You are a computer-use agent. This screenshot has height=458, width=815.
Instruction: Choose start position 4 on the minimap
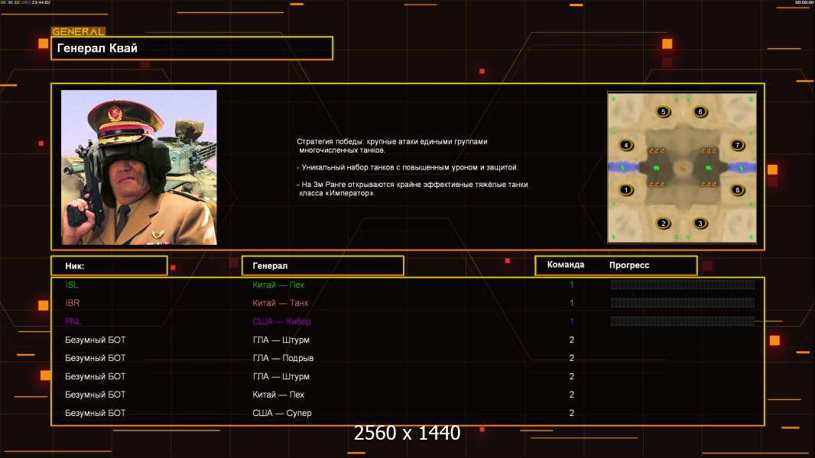coord(626,145)
